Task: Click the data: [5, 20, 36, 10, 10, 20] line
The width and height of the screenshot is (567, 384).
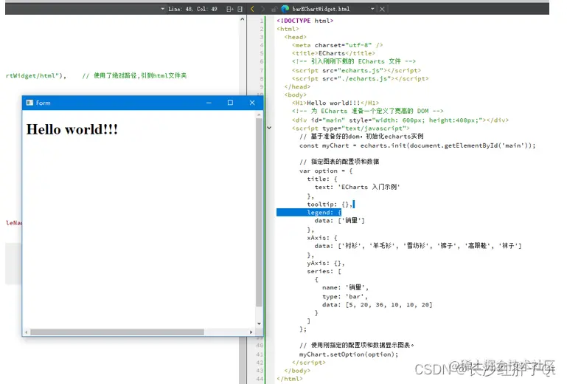Action: (x=378, y=305)
